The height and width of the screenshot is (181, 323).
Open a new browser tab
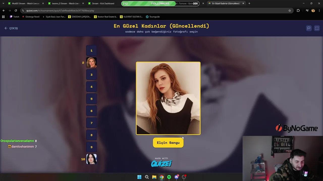pyautogui.click(x=249, y=4)
